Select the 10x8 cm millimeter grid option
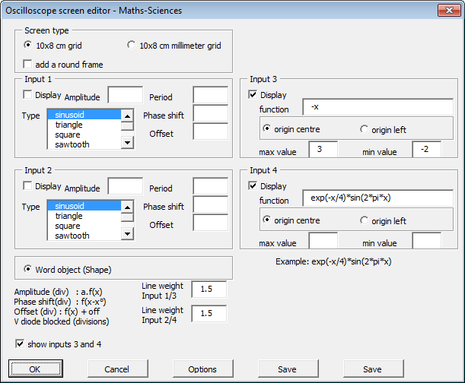The image size is (465, 383). 132,46
